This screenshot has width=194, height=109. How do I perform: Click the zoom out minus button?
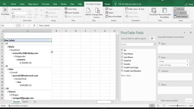pyautogui.click(x=169, y=106)
